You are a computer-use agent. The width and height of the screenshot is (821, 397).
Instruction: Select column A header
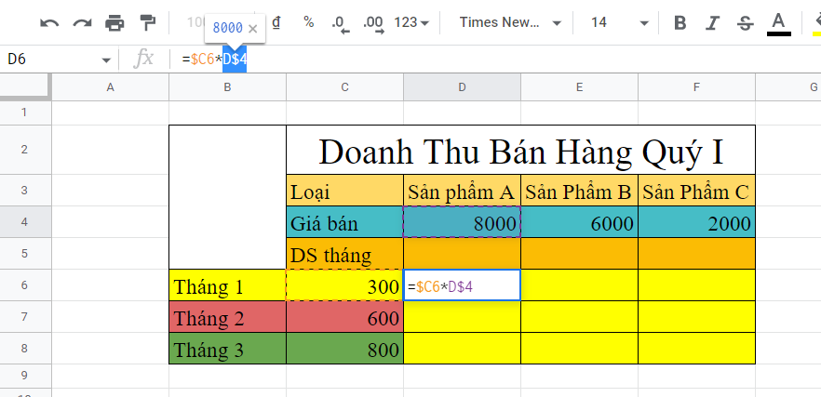pyautogui.click(x=110, y=87)
